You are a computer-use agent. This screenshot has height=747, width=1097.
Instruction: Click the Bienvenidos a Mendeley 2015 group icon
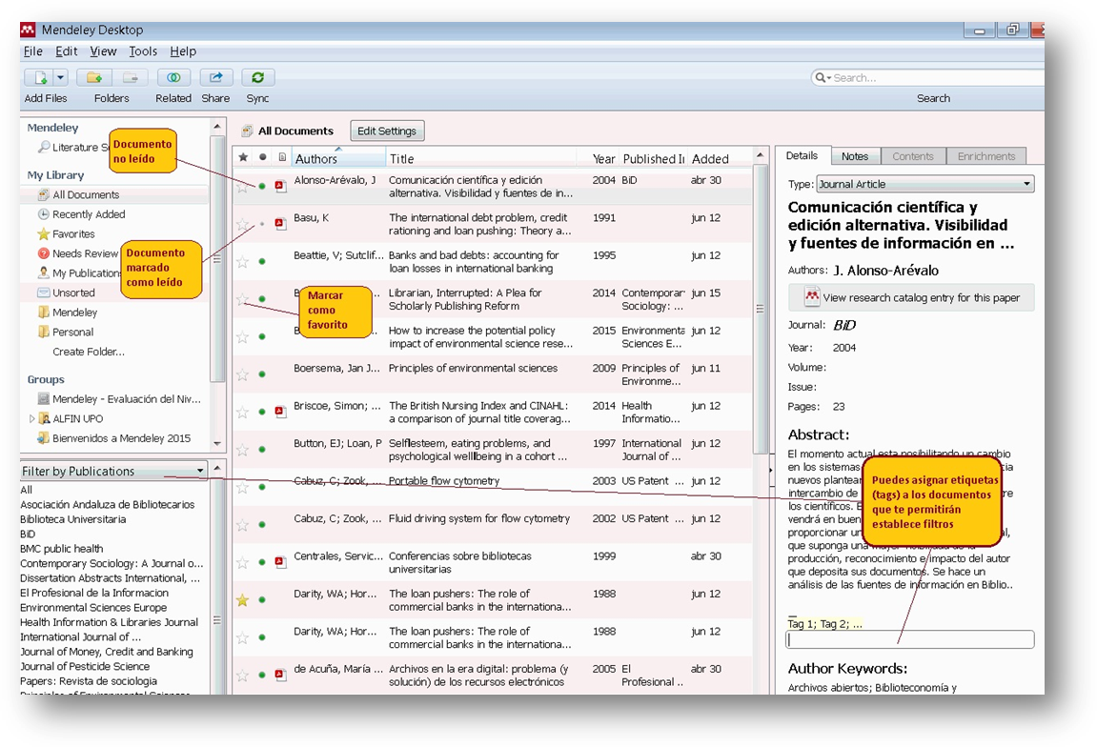coord(44,438)
